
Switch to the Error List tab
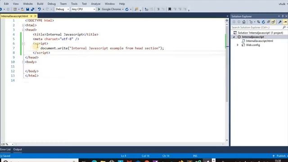click(5, 149)
